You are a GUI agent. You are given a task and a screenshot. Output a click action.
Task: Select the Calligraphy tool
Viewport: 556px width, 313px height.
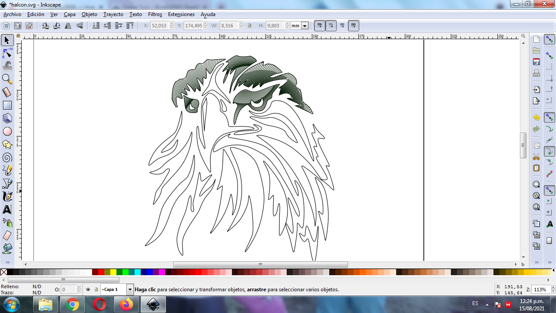point(7,196)
